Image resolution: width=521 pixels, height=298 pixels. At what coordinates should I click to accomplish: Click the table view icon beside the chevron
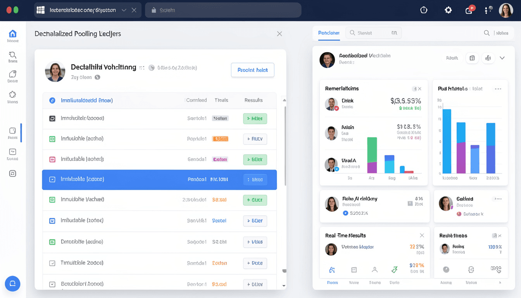click(x=472, y=58)
